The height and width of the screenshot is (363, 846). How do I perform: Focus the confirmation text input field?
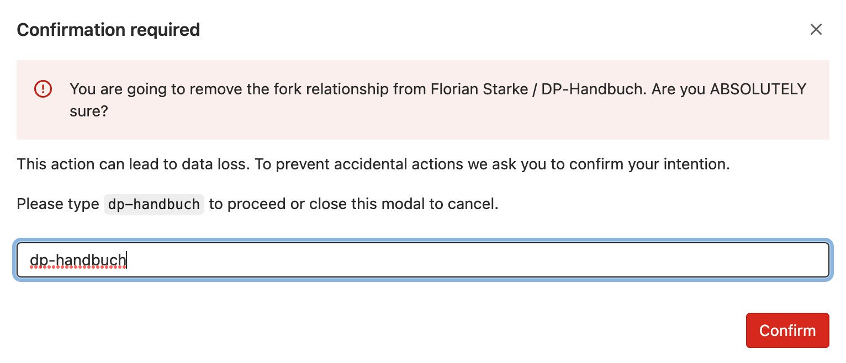coord(422,260)
